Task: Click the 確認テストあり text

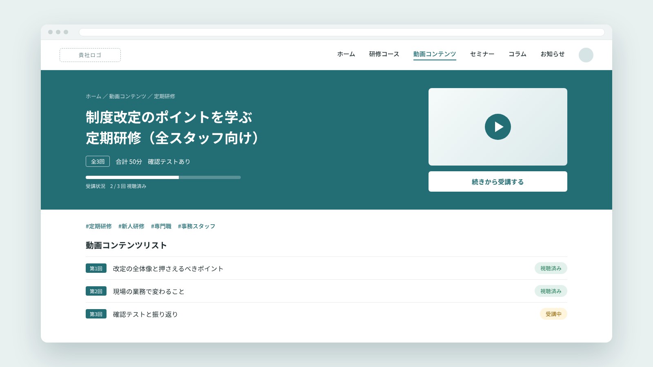Action: 169,162
